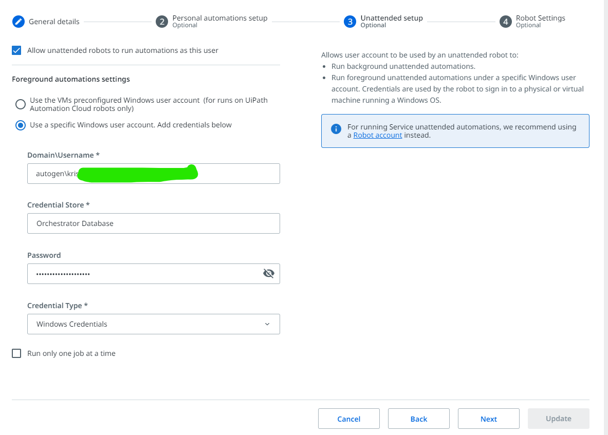Toggle password visibility eye icon
The image size is (608, 435).
[268, 273]
